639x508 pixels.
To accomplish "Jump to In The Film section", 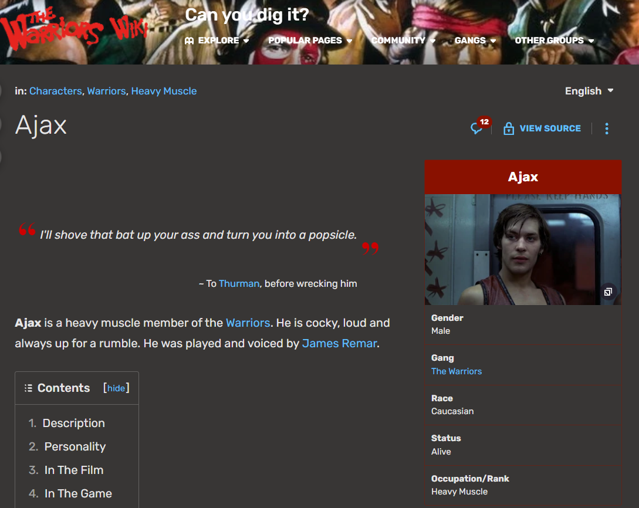I will pos(74,470).
